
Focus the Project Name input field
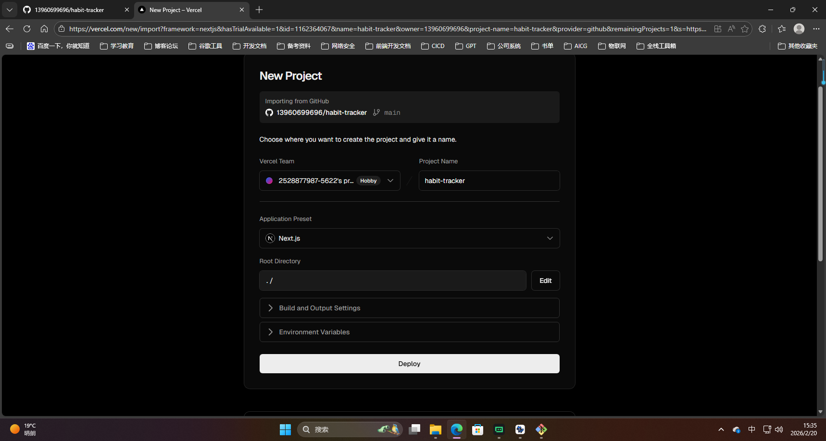coord(489,181)
